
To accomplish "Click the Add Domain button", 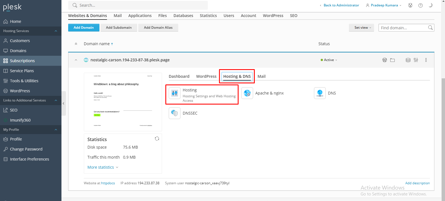I will (84, 28).
